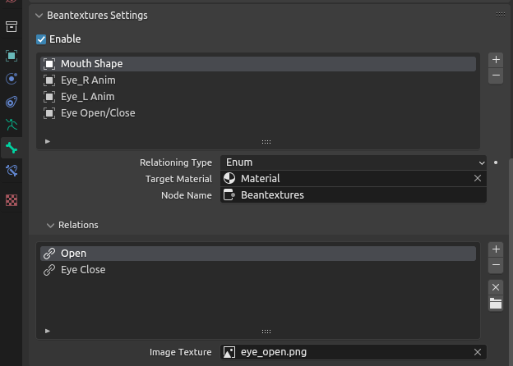The image size is (513, 366).
Task: Click the animate dot beside Relationing Type
Action: 496,162
